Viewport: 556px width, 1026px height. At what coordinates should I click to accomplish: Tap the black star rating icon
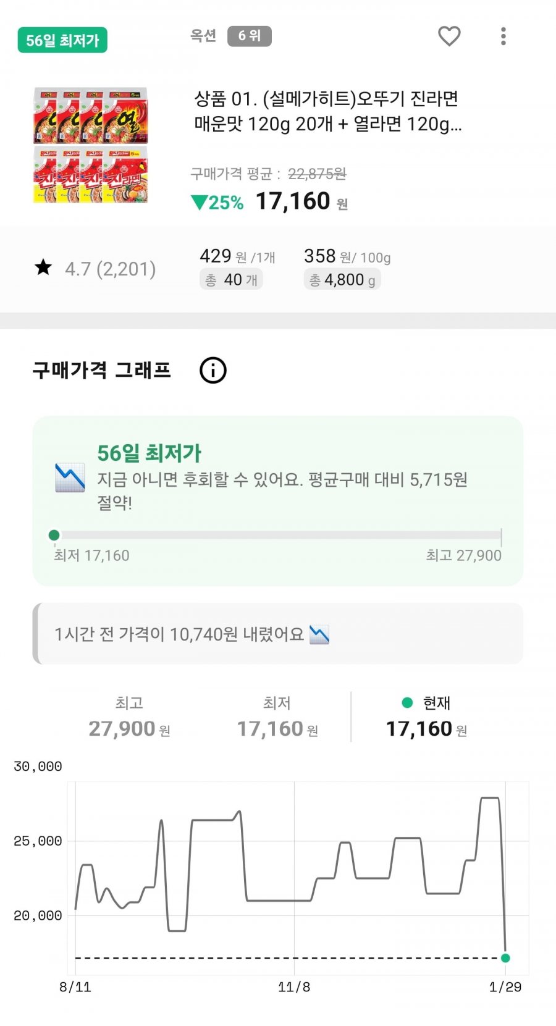[43, 267]
